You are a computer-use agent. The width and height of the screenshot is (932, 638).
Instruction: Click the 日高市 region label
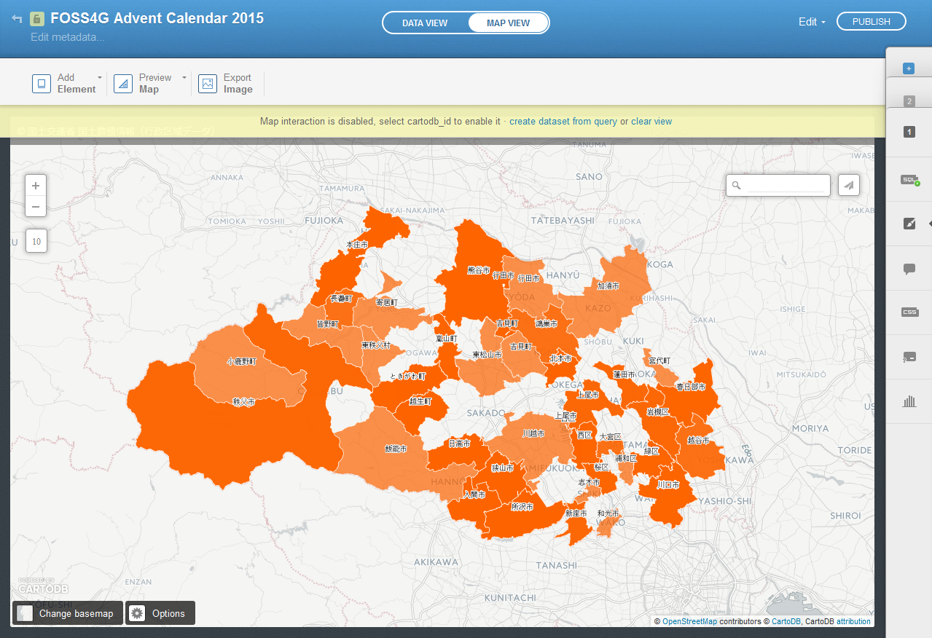[459, 443]
